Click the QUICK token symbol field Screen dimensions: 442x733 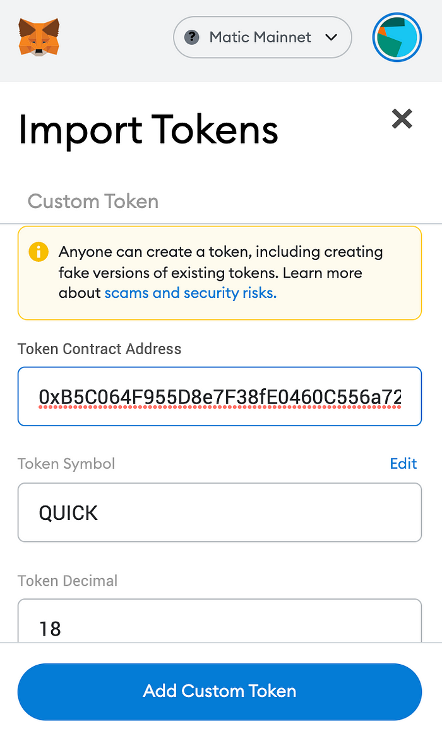[x=220, y=512]
